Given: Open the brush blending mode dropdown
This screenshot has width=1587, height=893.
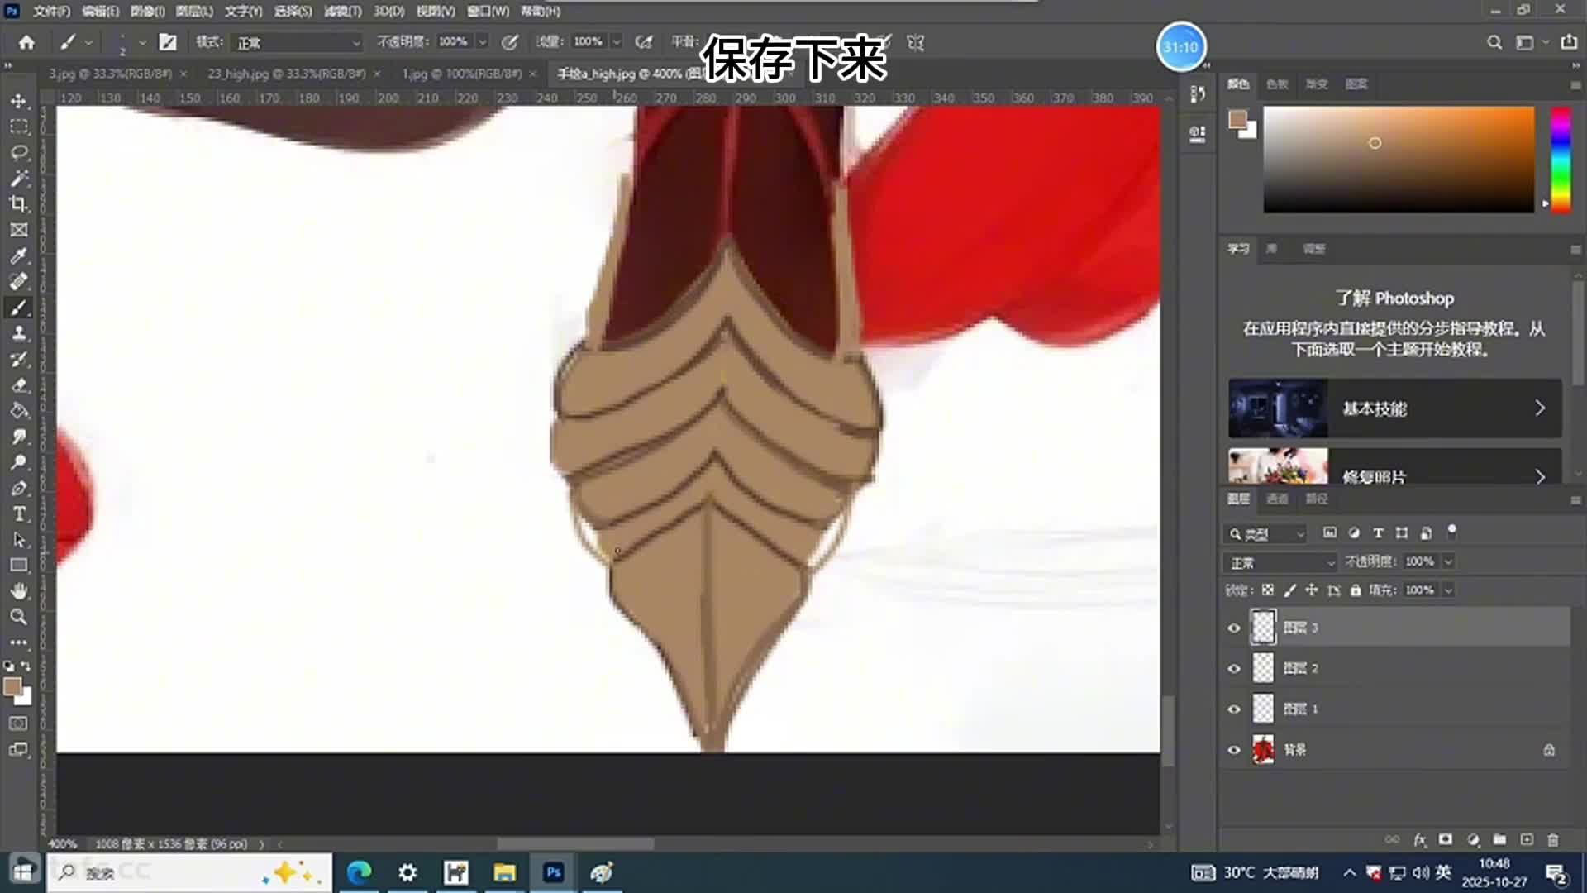Looking at the screenshot, I should 298,42.
